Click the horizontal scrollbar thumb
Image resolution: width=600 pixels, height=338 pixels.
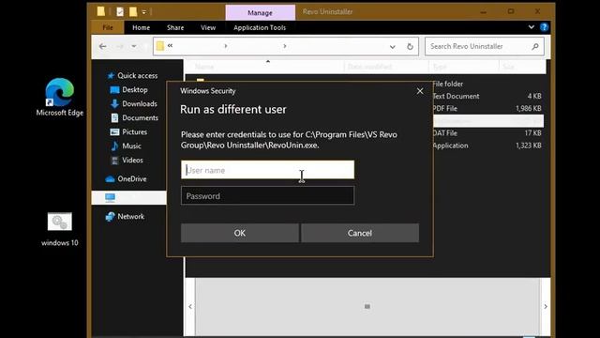(367, 307)
